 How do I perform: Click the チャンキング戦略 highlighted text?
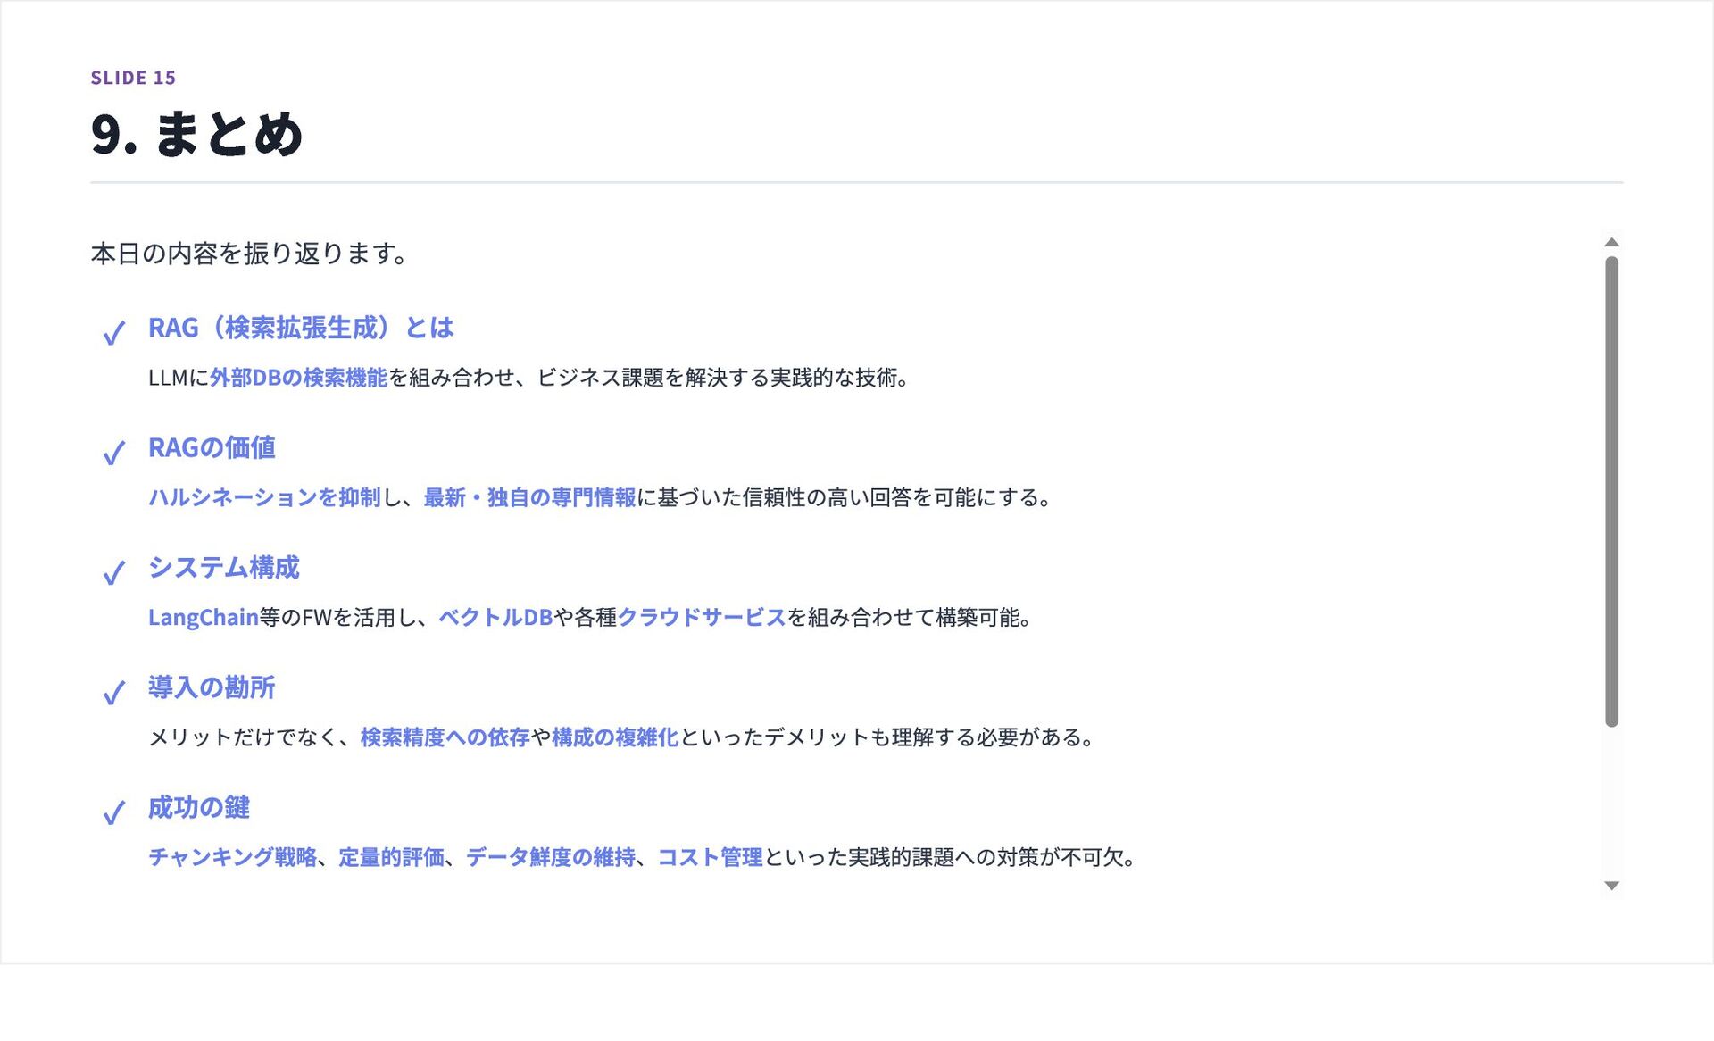tap(232, 857)
